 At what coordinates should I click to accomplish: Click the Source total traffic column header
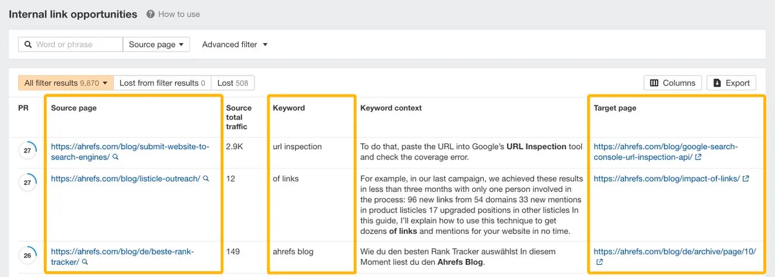(x=239, y=118)
